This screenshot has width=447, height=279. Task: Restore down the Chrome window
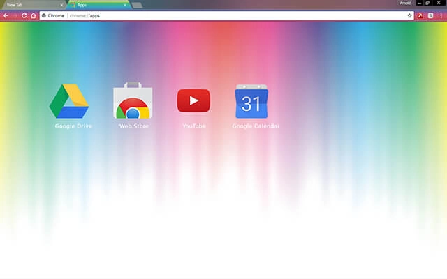[x=427, y=3]
